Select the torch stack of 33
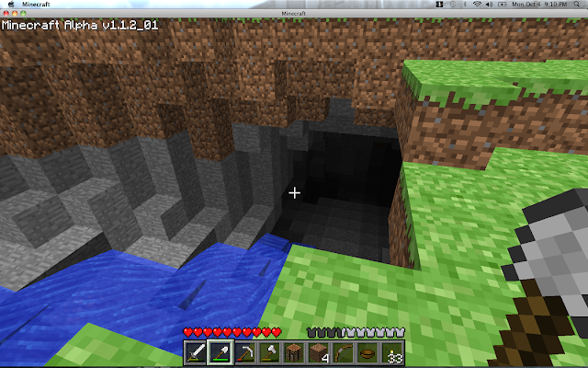Image resolution: width=588 pixels, height=368 pixels. 392,352
